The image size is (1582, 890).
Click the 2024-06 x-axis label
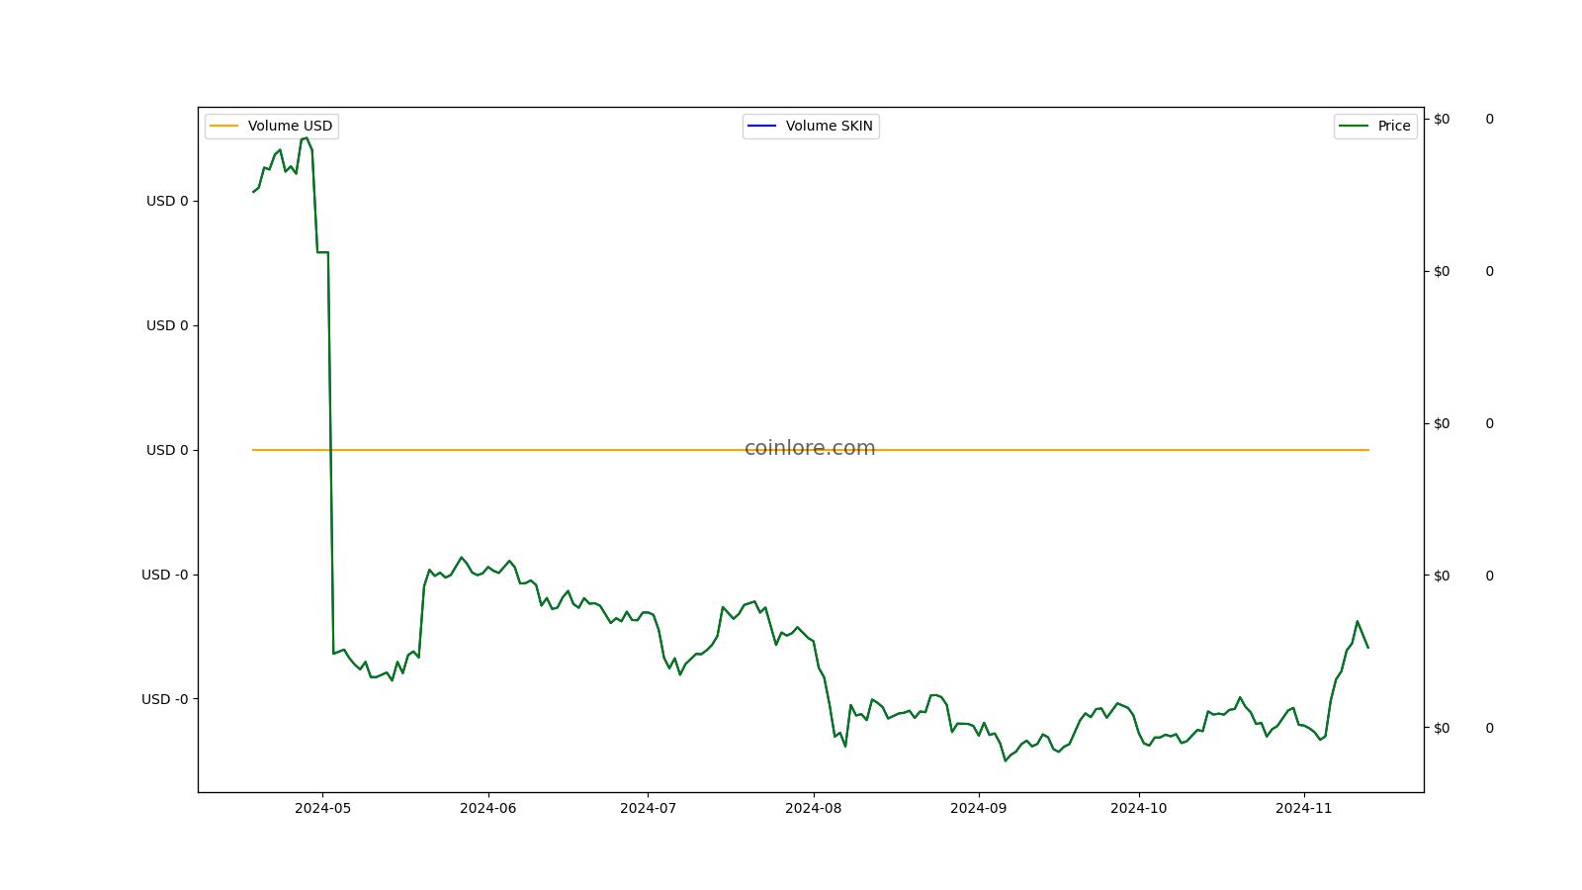coord(487,808)
